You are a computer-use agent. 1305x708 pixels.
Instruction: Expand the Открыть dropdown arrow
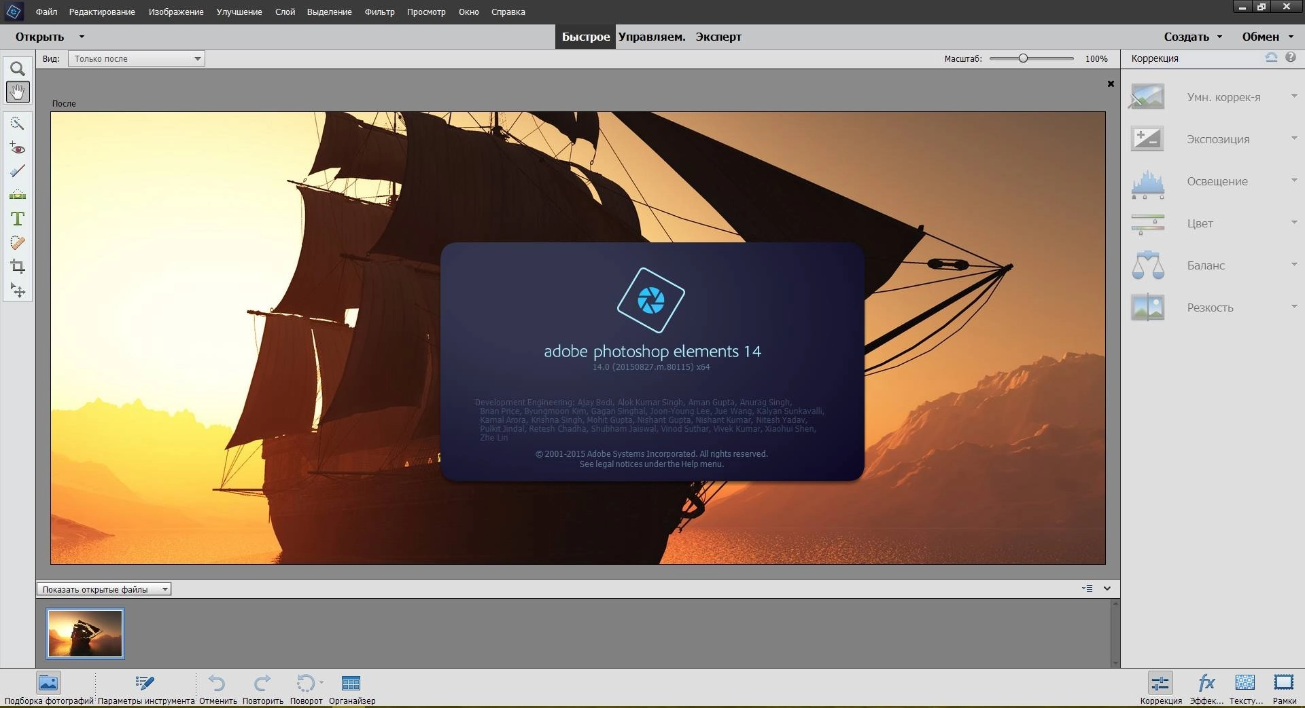(82, 37)
